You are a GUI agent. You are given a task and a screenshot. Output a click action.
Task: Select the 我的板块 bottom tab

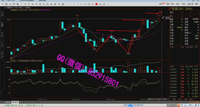(15, 102)
